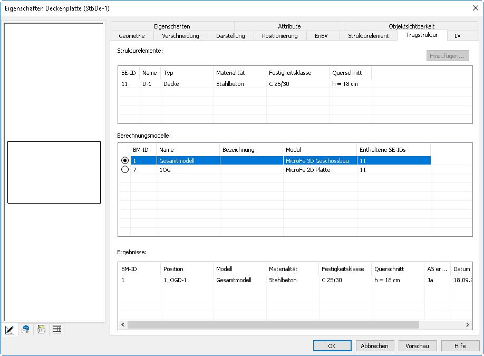The height and width of the screenshot is (356, 484).
Task: Click the AS er… header in Ergebnisse
Action: 437,269
